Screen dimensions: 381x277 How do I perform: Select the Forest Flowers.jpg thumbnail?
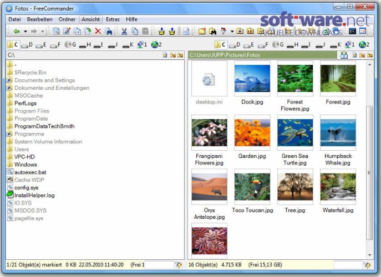(295, 79)
